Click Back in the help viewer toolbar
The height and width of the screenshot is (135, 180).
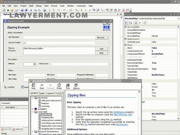tap(42, 86)
